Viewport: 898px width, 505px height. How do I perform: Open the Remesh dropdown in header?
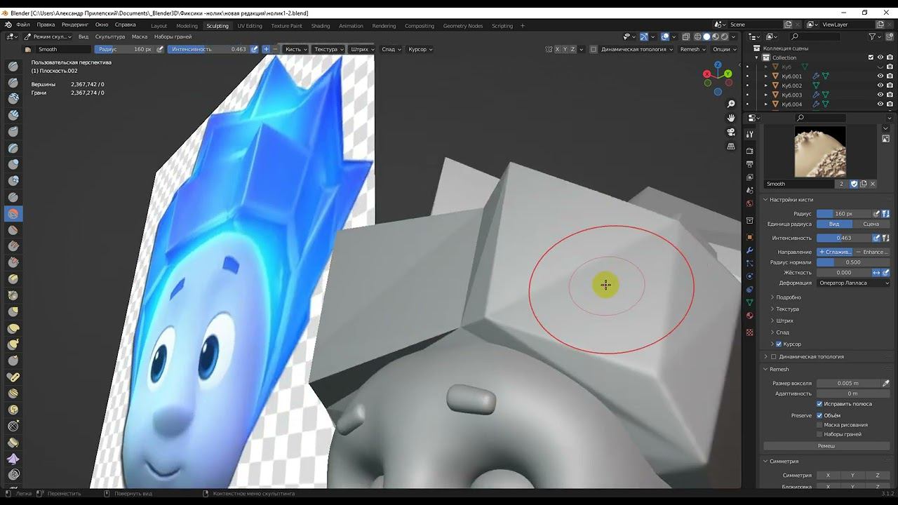click(x=692, y=49)
